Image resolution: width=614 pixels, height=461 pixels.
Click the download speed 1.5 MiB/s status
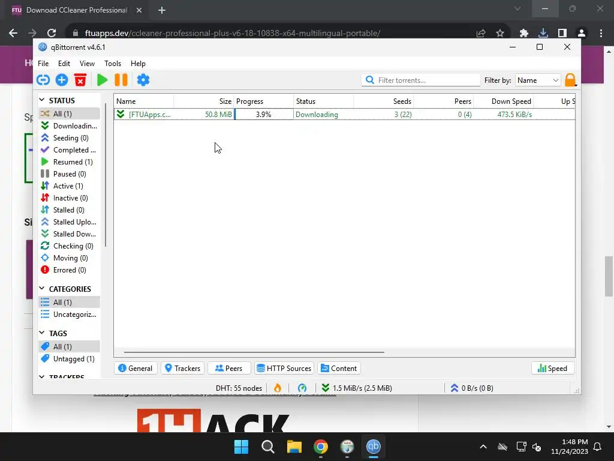pos(357,388)
